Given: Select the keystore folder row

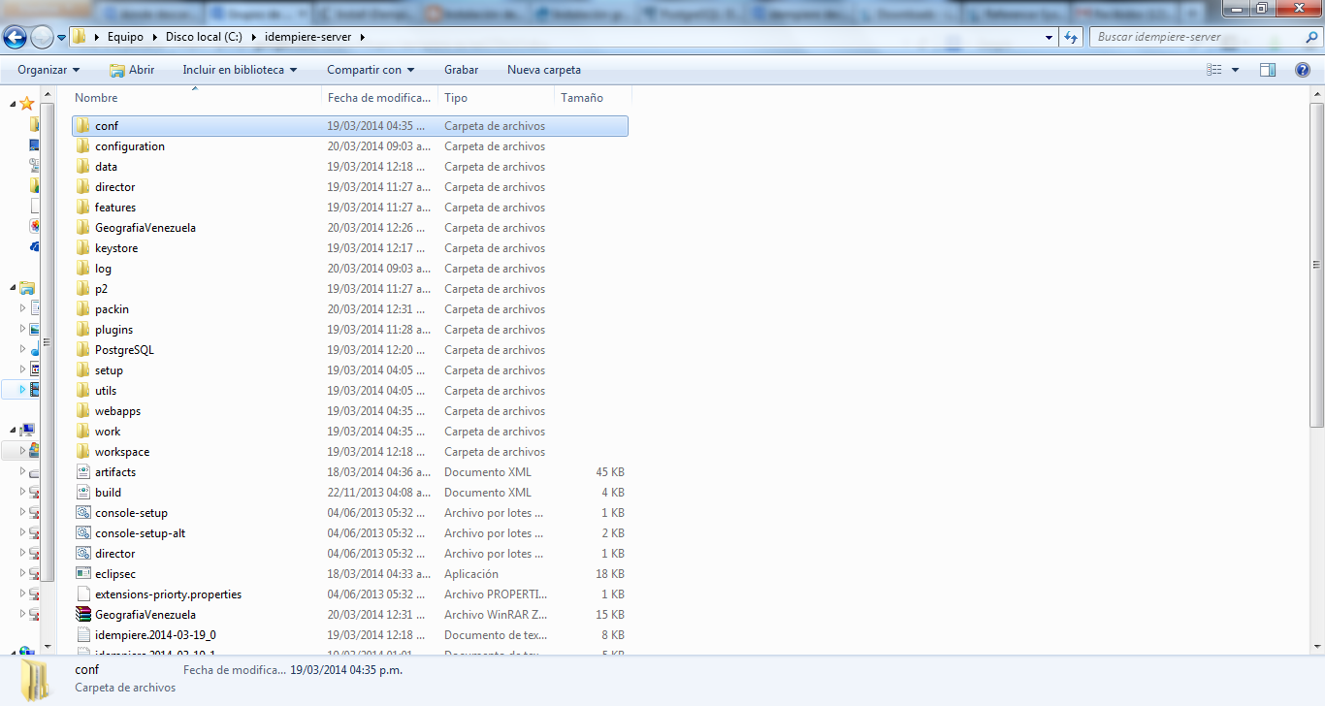Looking at the screenshot, I should [x=349, y=248].
